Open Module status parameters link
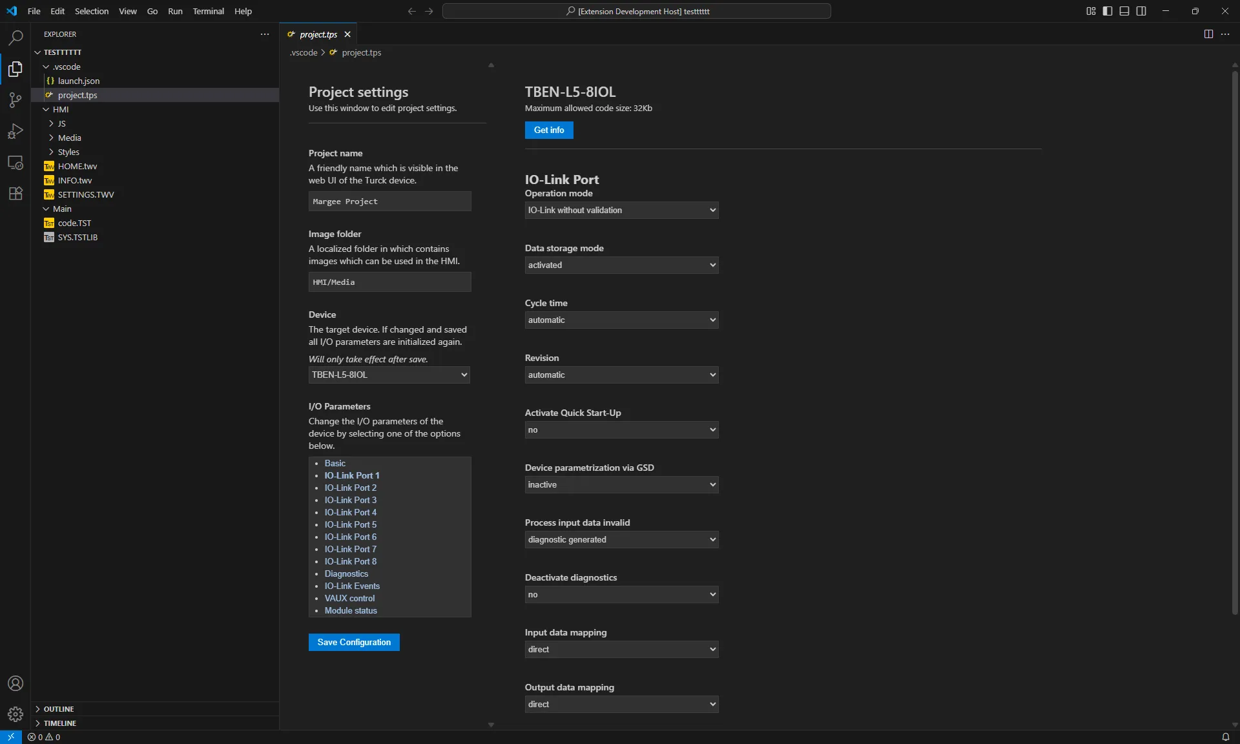This screenshot has height=744, width=1240. point(351,610)
